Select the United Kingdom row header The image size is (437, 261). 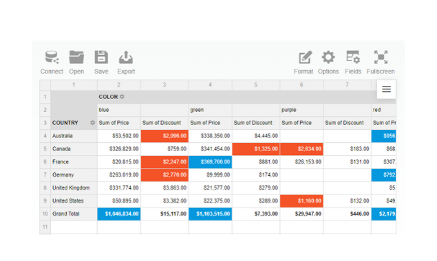point(74,188)
